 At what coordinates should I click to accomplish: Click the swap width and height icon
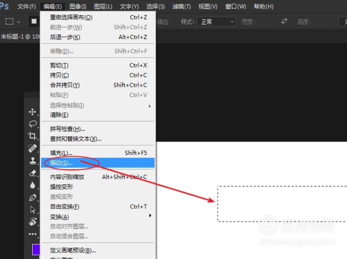click(x=284, y=21)
